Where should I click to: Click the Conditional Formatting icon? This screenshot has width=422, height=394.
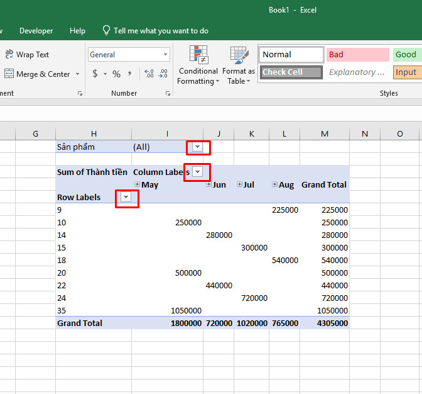(198, 65)
